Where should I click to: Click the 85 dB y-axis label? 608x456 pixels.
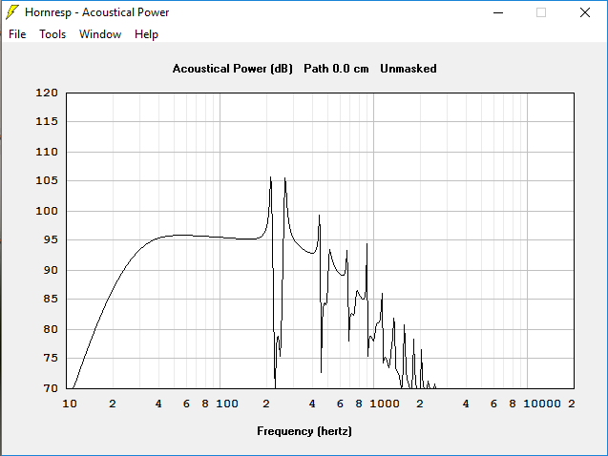point(51,299)
